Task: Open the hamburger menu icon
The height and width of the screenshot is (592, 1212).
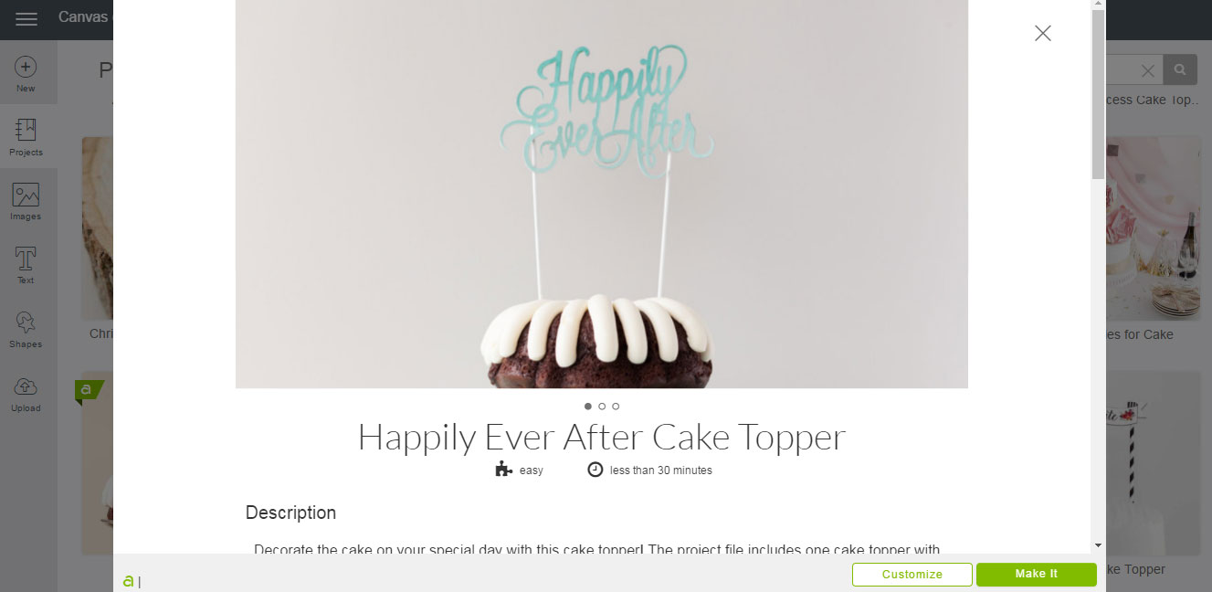Action: 26,19
